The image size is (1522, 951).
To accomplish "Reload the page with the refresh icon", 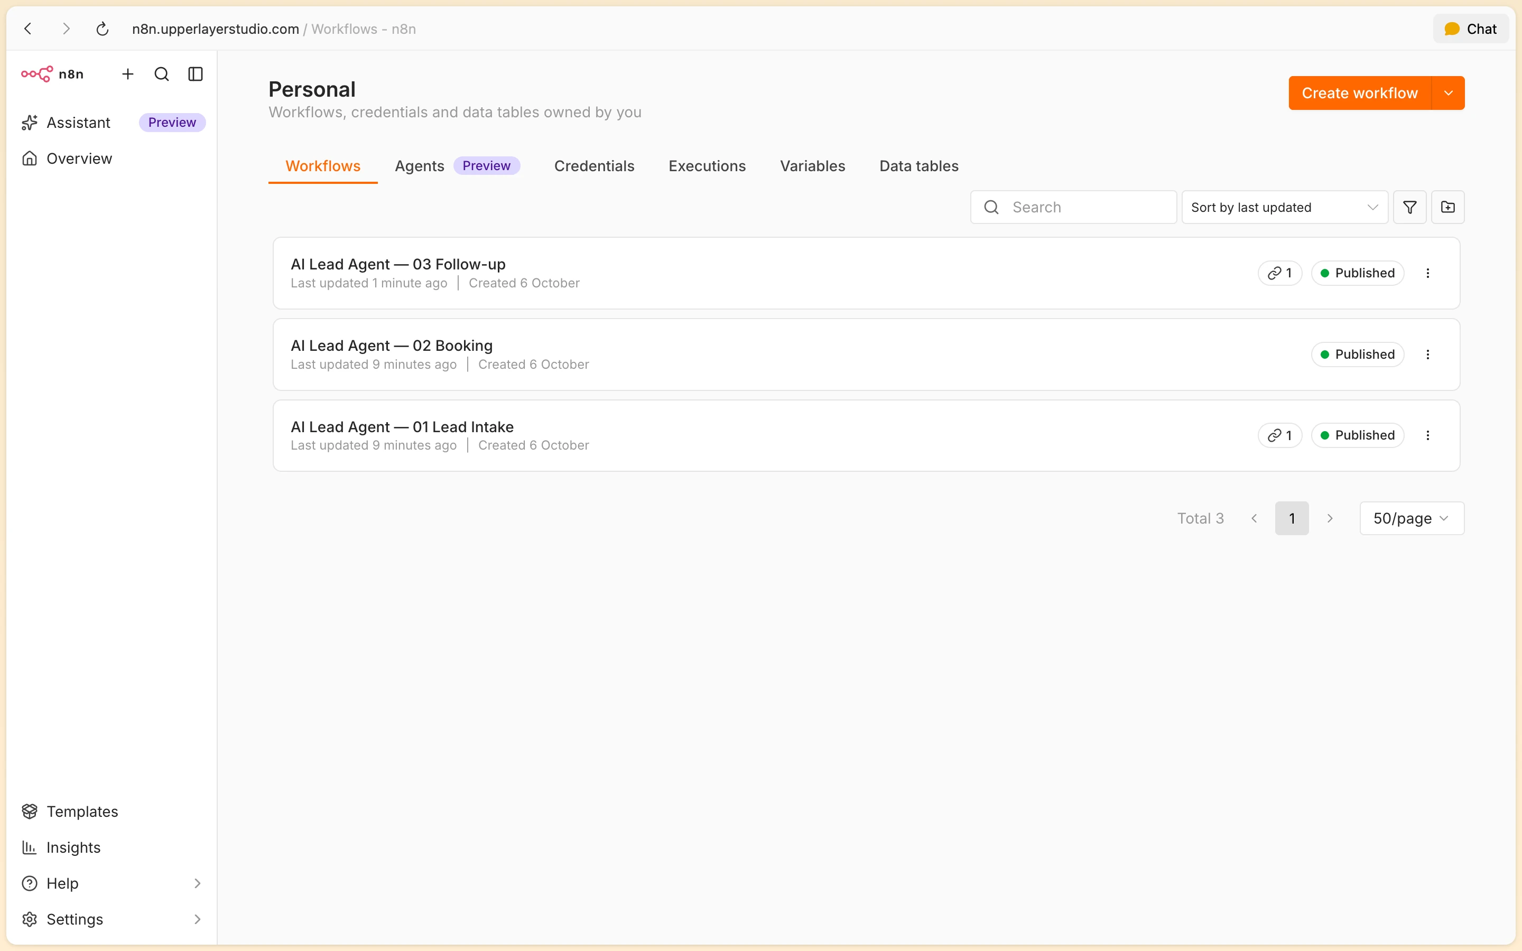I will point(103,29).
